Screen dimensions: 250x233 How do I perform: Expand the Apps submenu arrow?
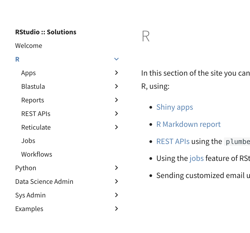(x=116, y=73)
